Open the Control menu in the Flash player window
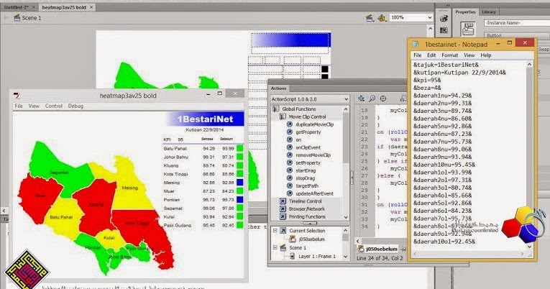 54,106
